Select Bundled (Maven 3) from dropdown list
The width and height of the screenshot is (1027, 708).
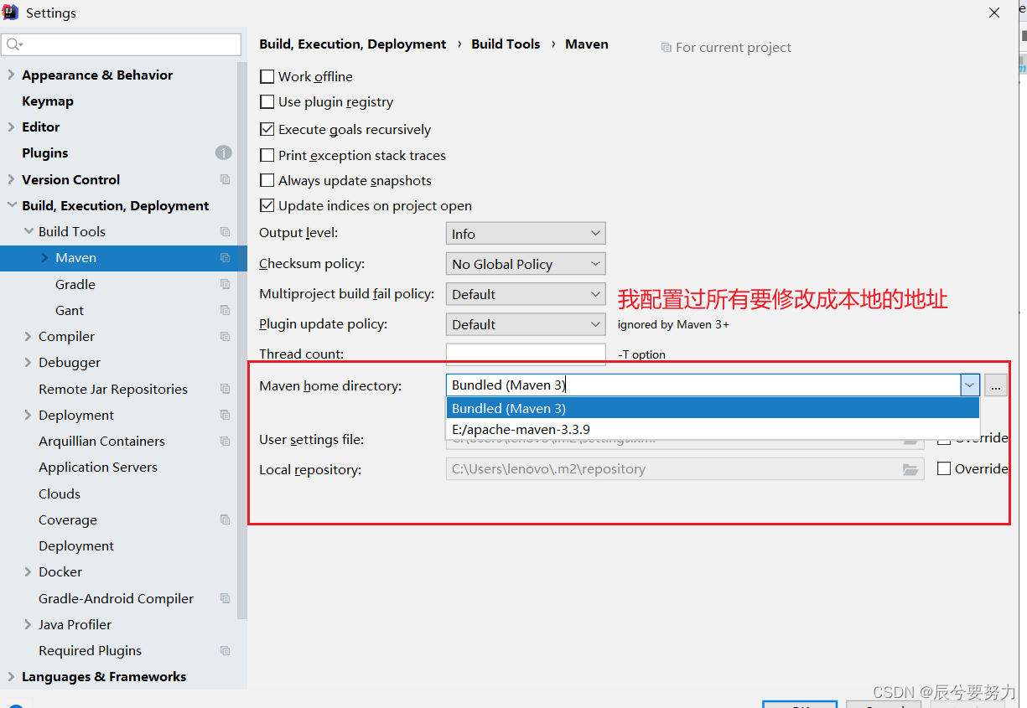coord(713,408)
